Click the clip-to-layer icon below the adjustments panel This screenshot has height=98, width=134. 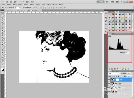(115, 69)
